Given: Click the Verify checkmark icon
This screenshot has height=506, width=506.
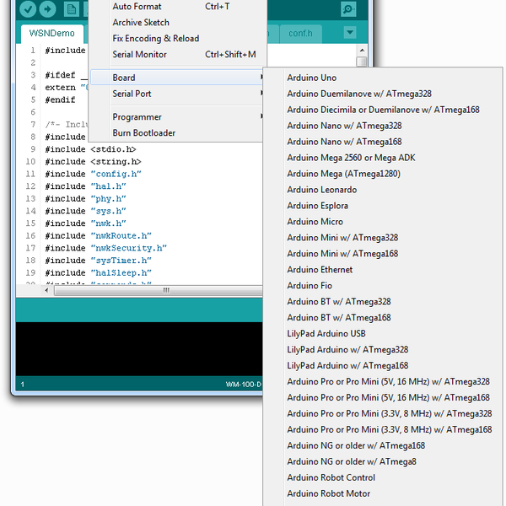Looking at the screenshot, I should click(x=28, y=9).
